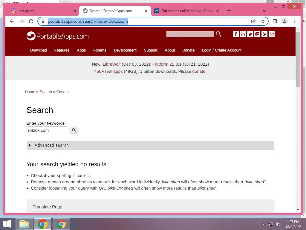Click the lock icon in address bar

click(43, 21)
